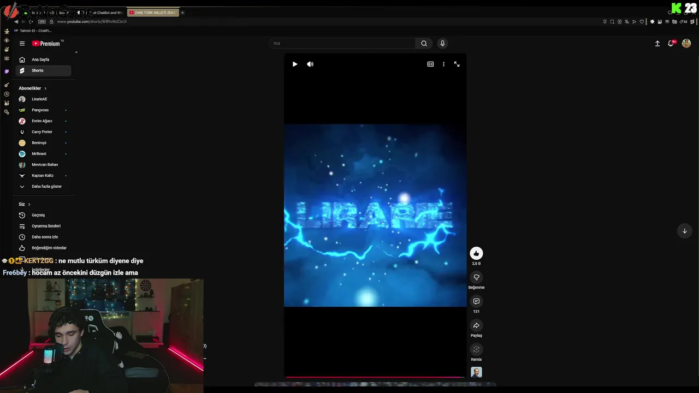Open the Remix option
The image size is (699, 393).
476,349
